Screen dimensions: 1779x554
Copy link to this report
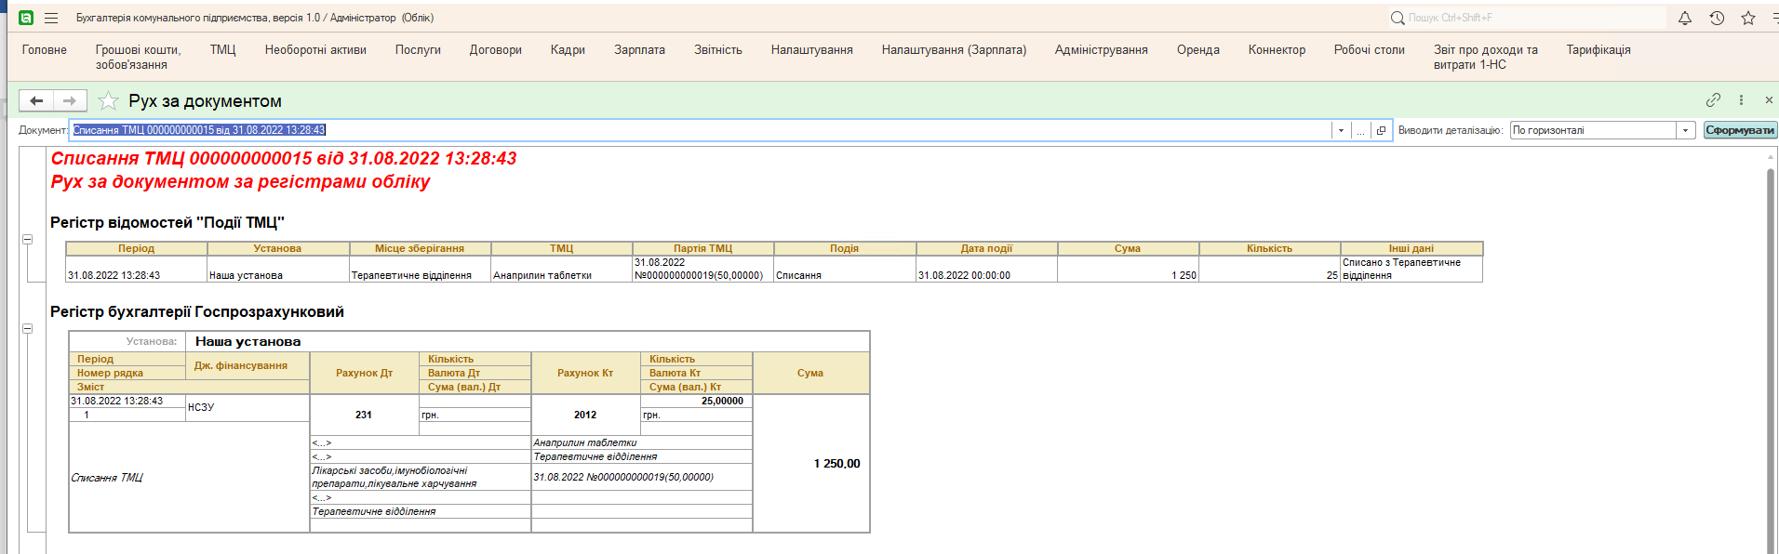click(x=1713, y=99)
